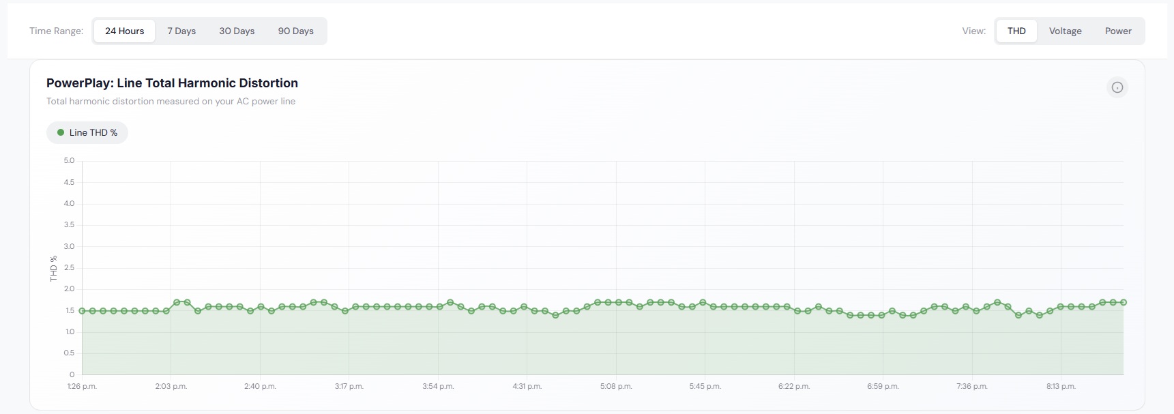The width and height of the screenshot is (1174, 414).
Task: Select the THD view button
Action: tap(1016, 31)
